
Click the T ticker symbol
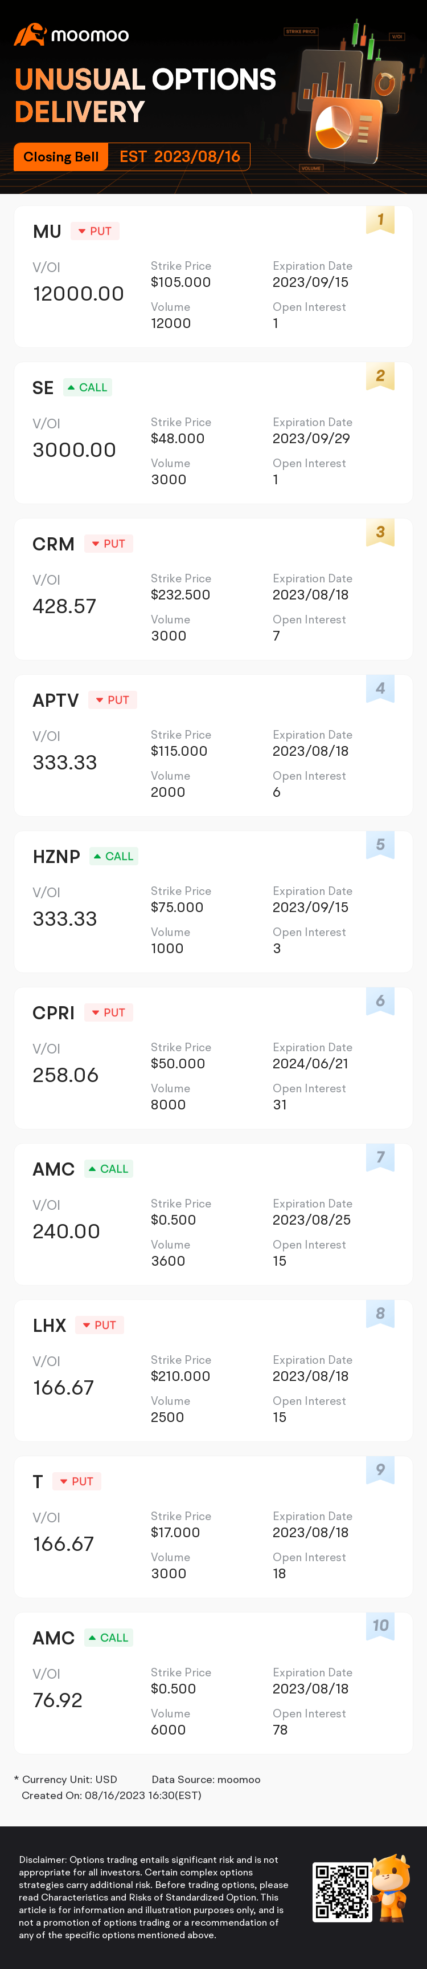38,1481
